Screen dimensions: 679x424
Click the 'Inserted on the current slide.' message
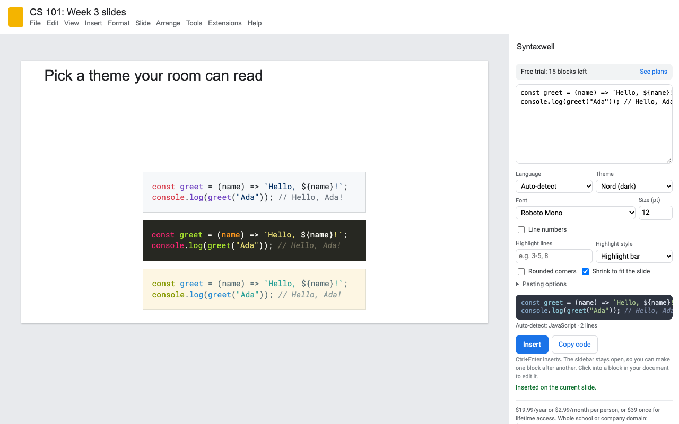pos(556,387)
